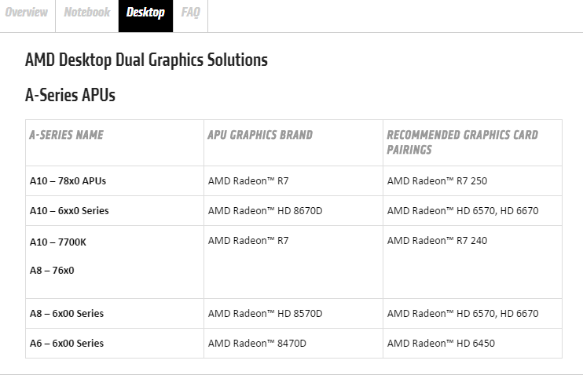Select the Desktop tab
The height and width of the screenshot is (375, 583).
coord(145,13)
